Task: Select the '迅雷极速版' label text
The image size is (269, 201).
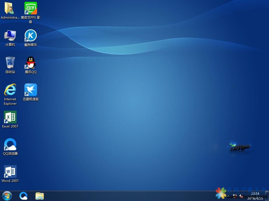Action: point(31,99)
